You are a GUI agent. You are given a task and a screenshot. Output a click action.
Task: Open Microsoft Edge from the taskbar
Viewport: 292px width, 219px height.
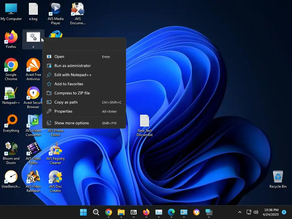pyautogui.click(x=171, y=212)
